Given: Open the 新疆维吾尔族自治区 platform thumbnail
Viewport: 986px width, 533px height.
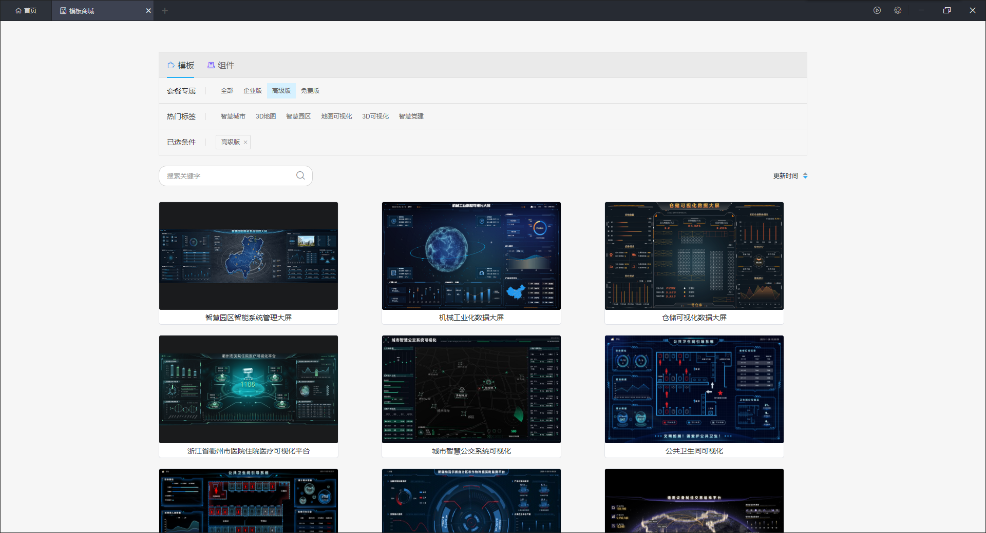Looking at the screenshot, I should (x=471, y=501).
